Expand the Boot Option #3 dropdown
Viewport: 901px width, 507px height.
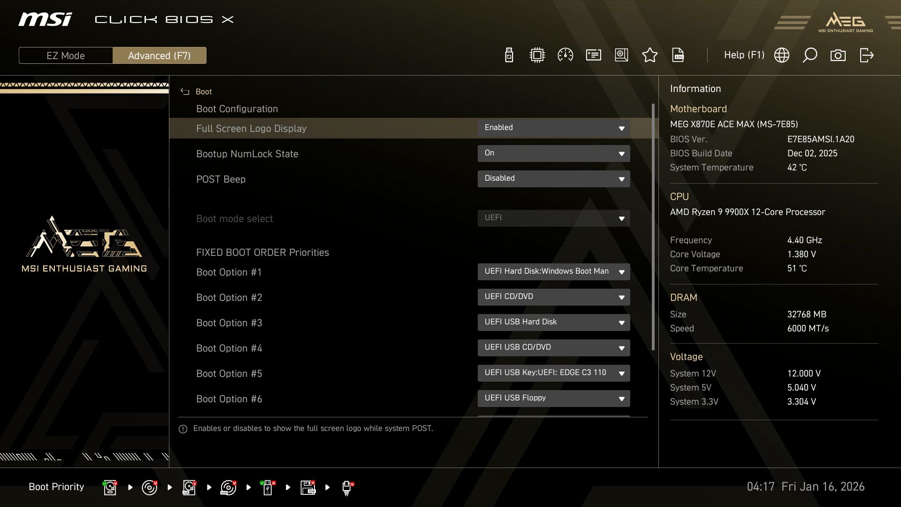point(554,322)
